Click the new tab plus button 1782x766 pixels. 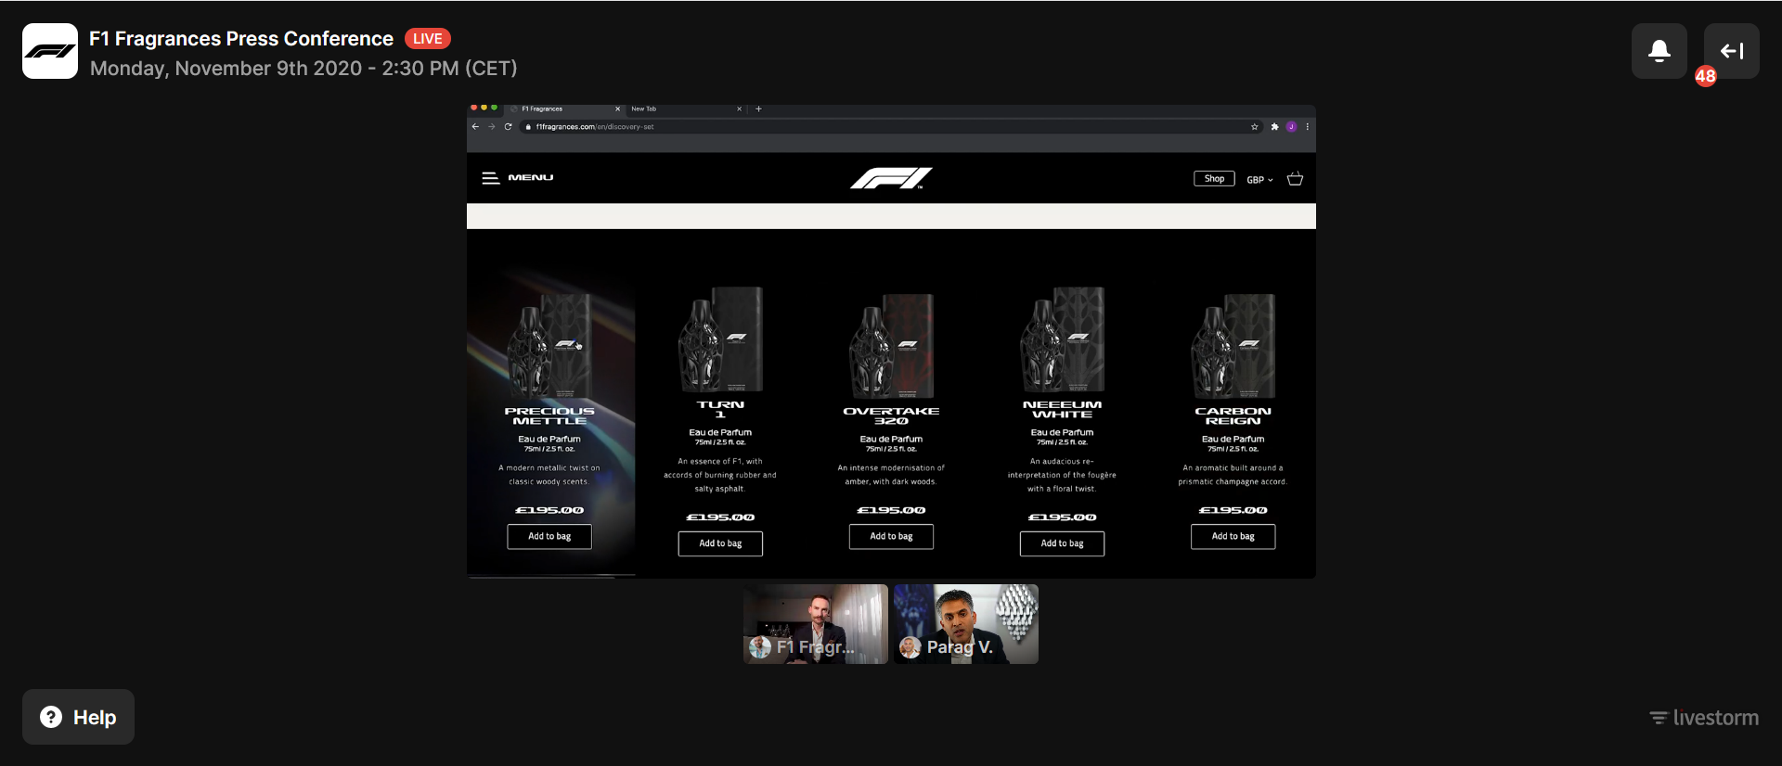point(759,109)
